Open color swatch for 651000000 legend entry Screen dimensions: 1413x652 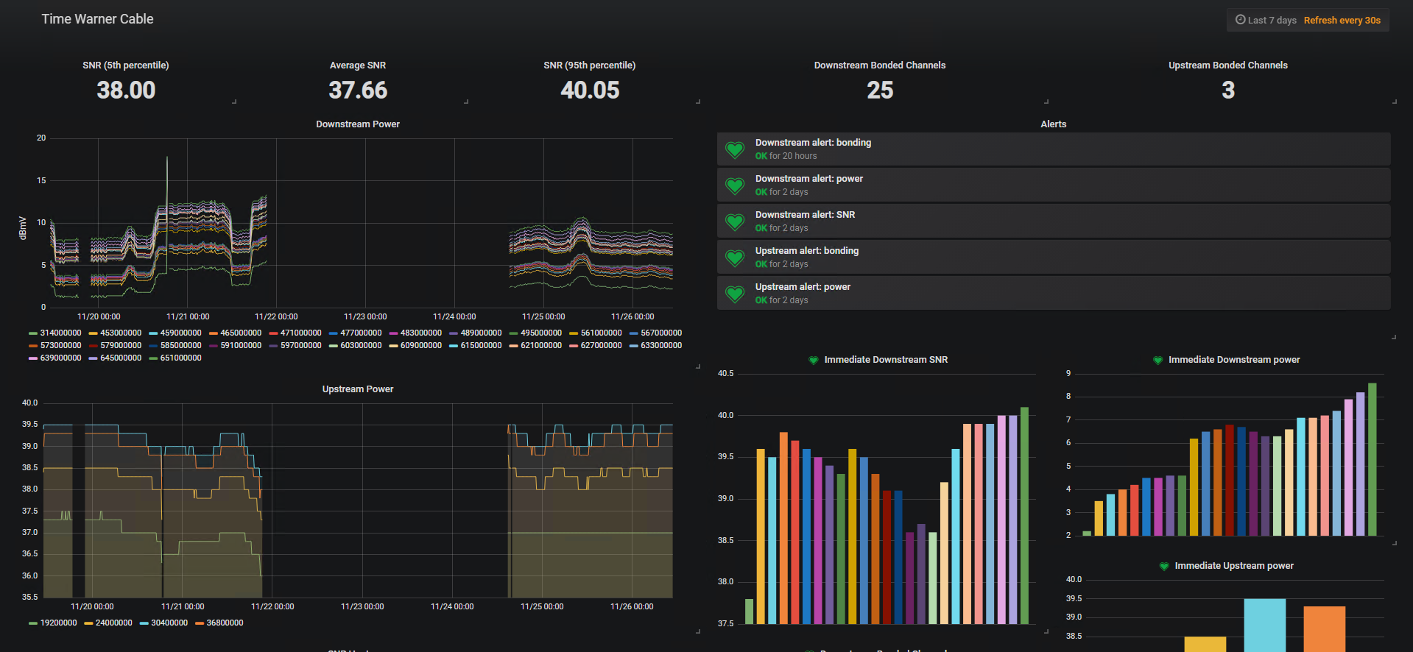point(153,358)
